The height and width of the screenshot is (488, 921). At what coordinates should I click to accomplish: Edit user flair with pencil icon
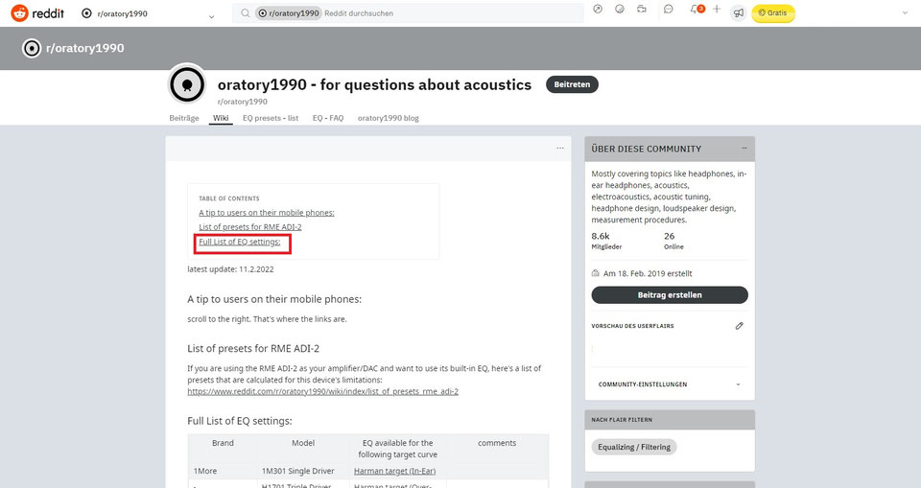click(x=740, y=326)
